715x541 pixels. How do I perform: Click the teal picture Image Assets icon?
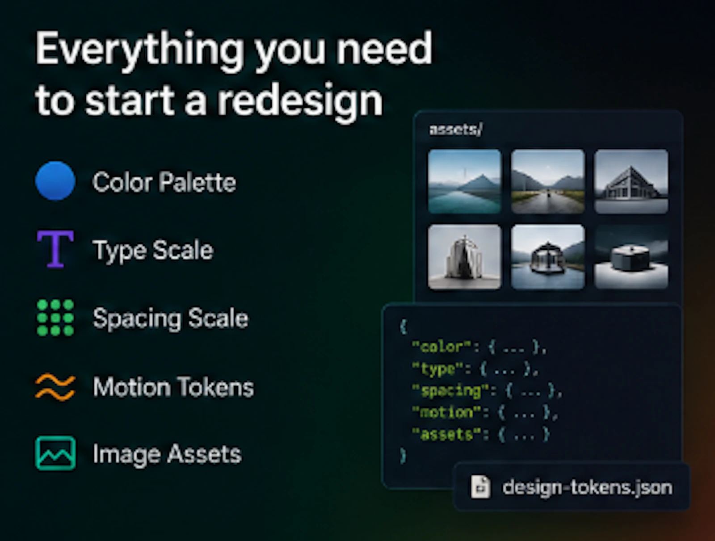pyautogui.click(x=55, y=453)
